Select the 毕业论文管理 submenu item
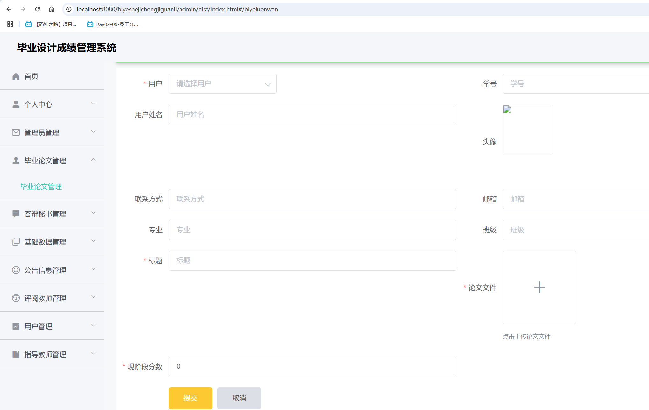 [41, 186]
